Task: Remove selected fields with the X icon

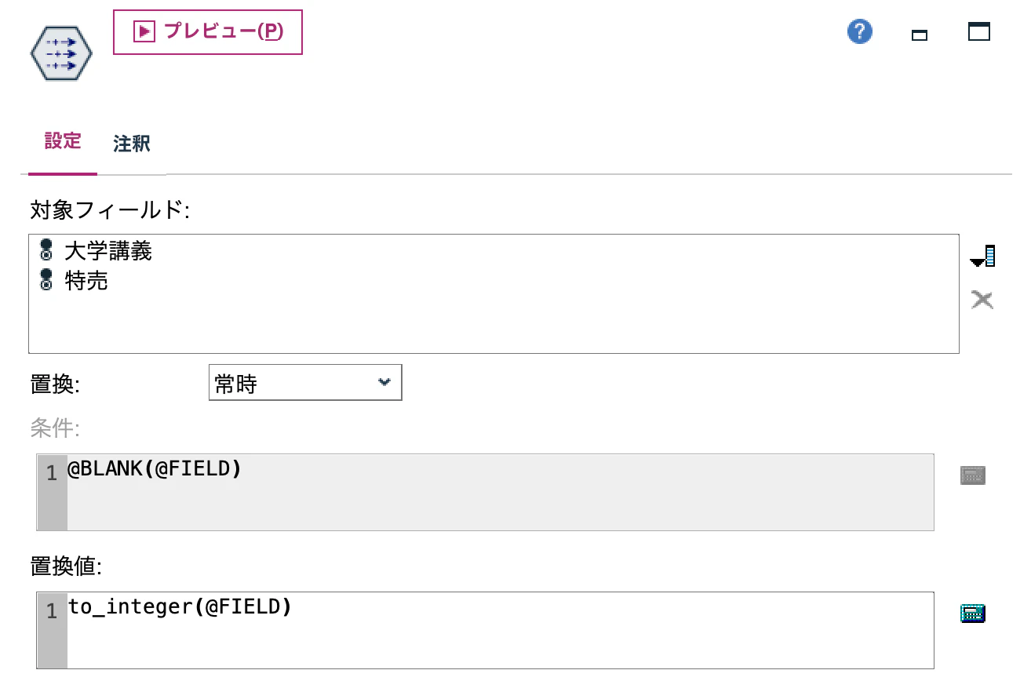Action: (982, 299)
